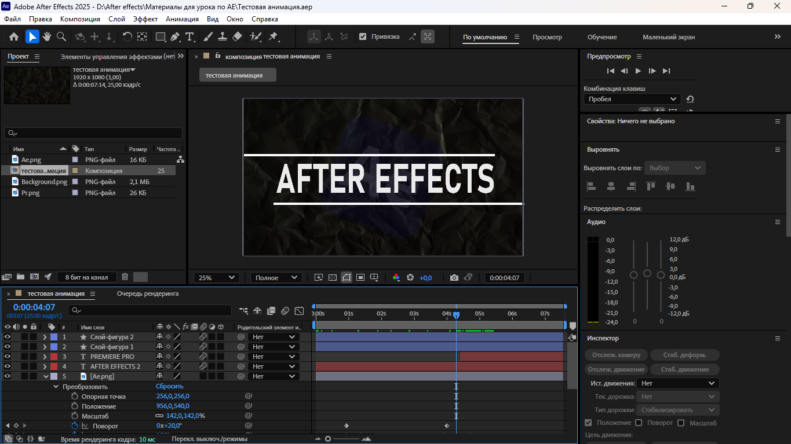Select the Home icon in the toolbar
The width and height of the screenshot is (791, 444).
tap(14, 36)
